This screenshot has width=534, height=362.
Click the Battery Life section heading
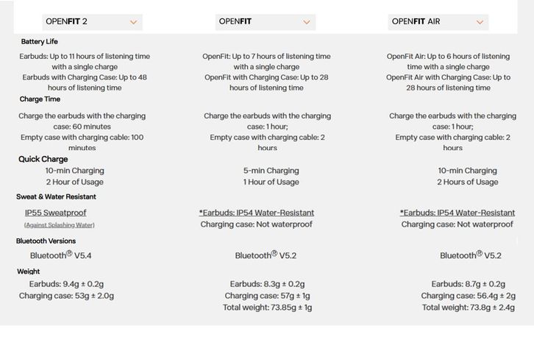39,42
